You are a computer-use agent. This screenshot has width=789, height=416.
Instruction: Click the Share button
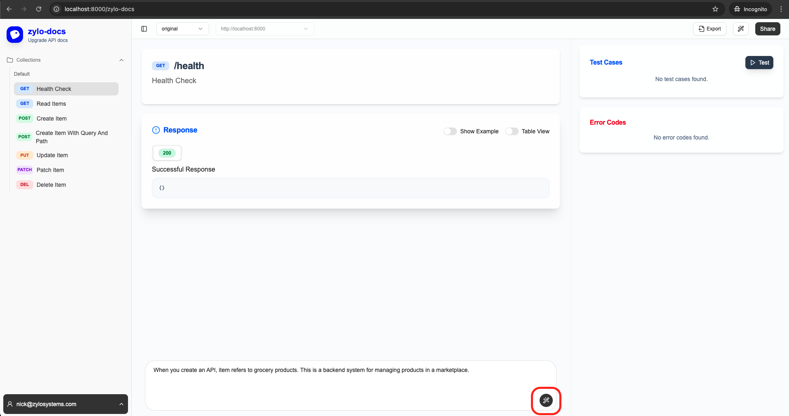768,29
